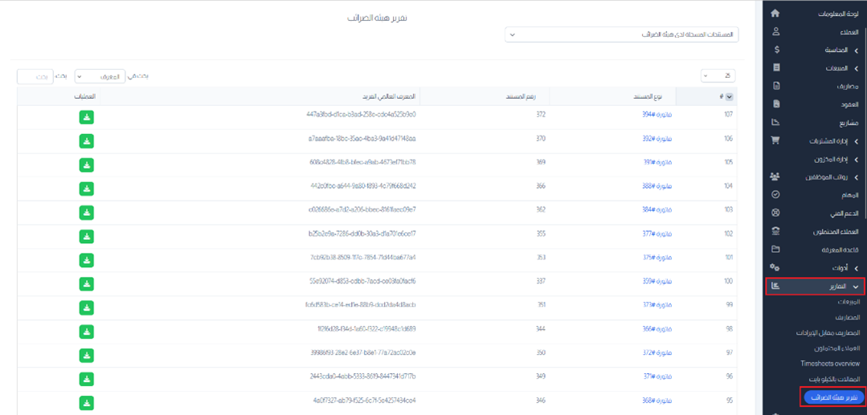Open invoice link فاتورة #377
Image resolution: width=867 pixels, height=415 pixels.
[656, 234]
